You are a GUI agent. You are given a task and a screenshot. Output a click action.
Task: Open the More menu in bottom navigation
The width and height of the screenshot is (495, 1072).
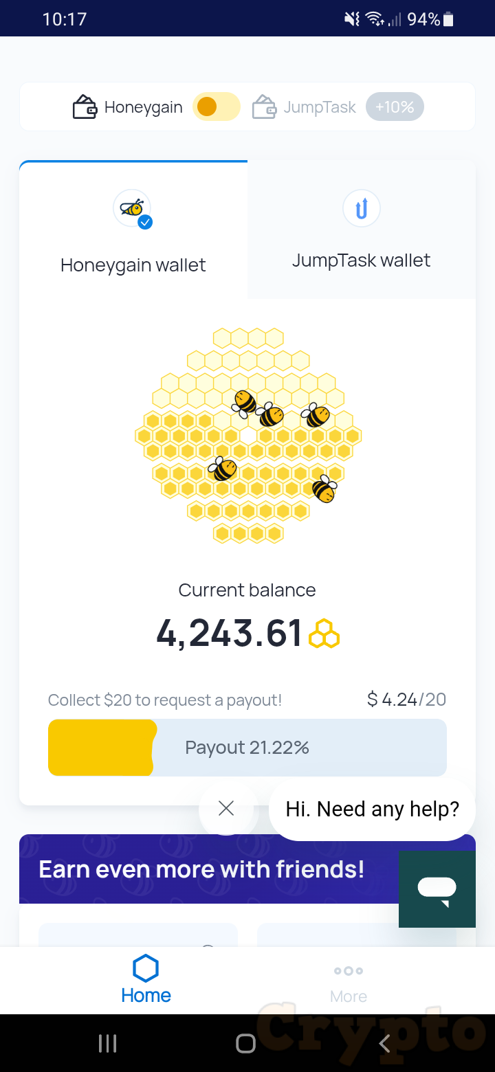(349, 981)
